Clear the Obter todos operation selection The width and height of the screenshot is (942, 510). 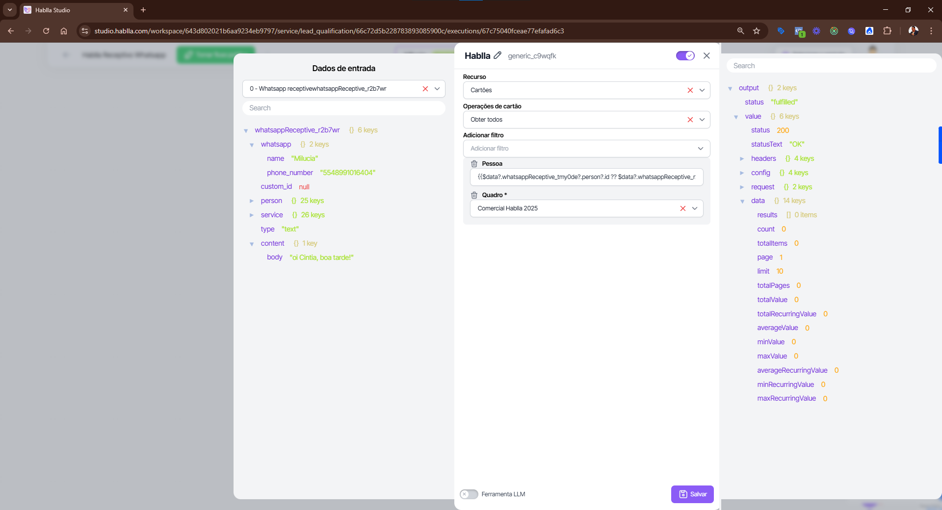click(690, 120)
